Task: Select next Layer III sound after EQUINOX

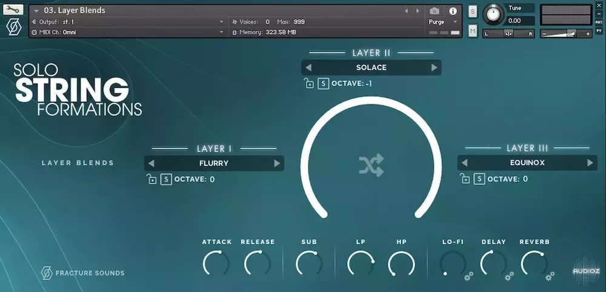Action: (590, 163)
